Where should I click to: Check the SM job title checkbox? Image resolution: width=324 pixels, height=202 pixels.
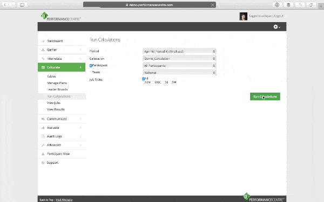pos(171,82)
